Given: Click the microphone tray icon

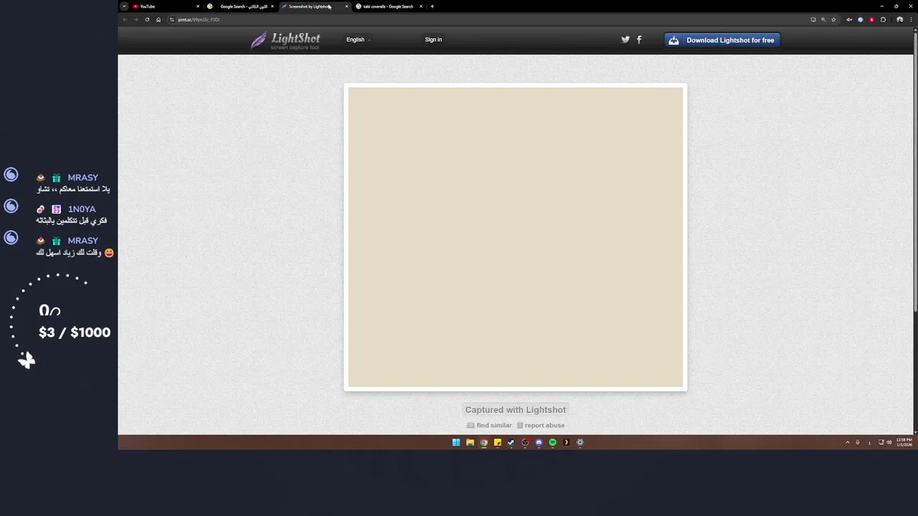Looking at the screenshot, I should click(858, 442).
